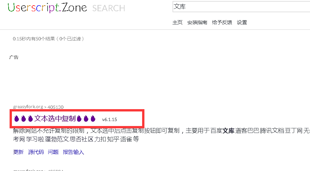The image size is (310, 171).
Task: Open the Userscript.Zone logo homepage
Action: click(47, 8)
